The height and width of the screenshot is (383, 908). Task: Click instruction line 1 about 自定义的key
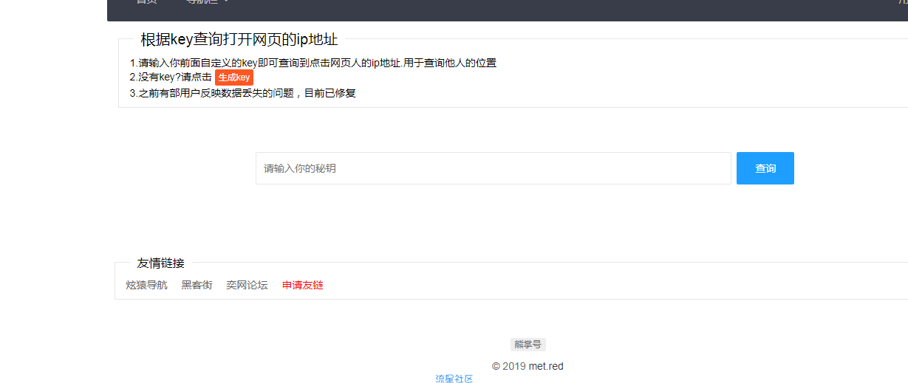[x=313, y=63]
